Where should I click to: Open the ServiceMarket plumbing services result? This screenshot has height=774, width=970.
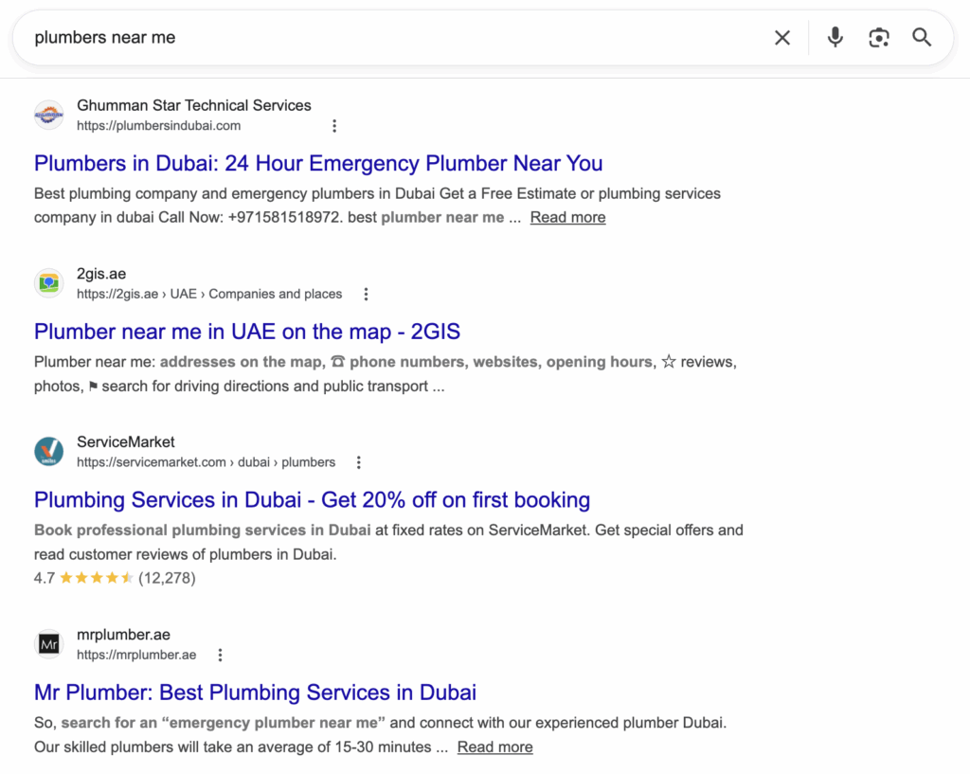[x=312, y=499]
